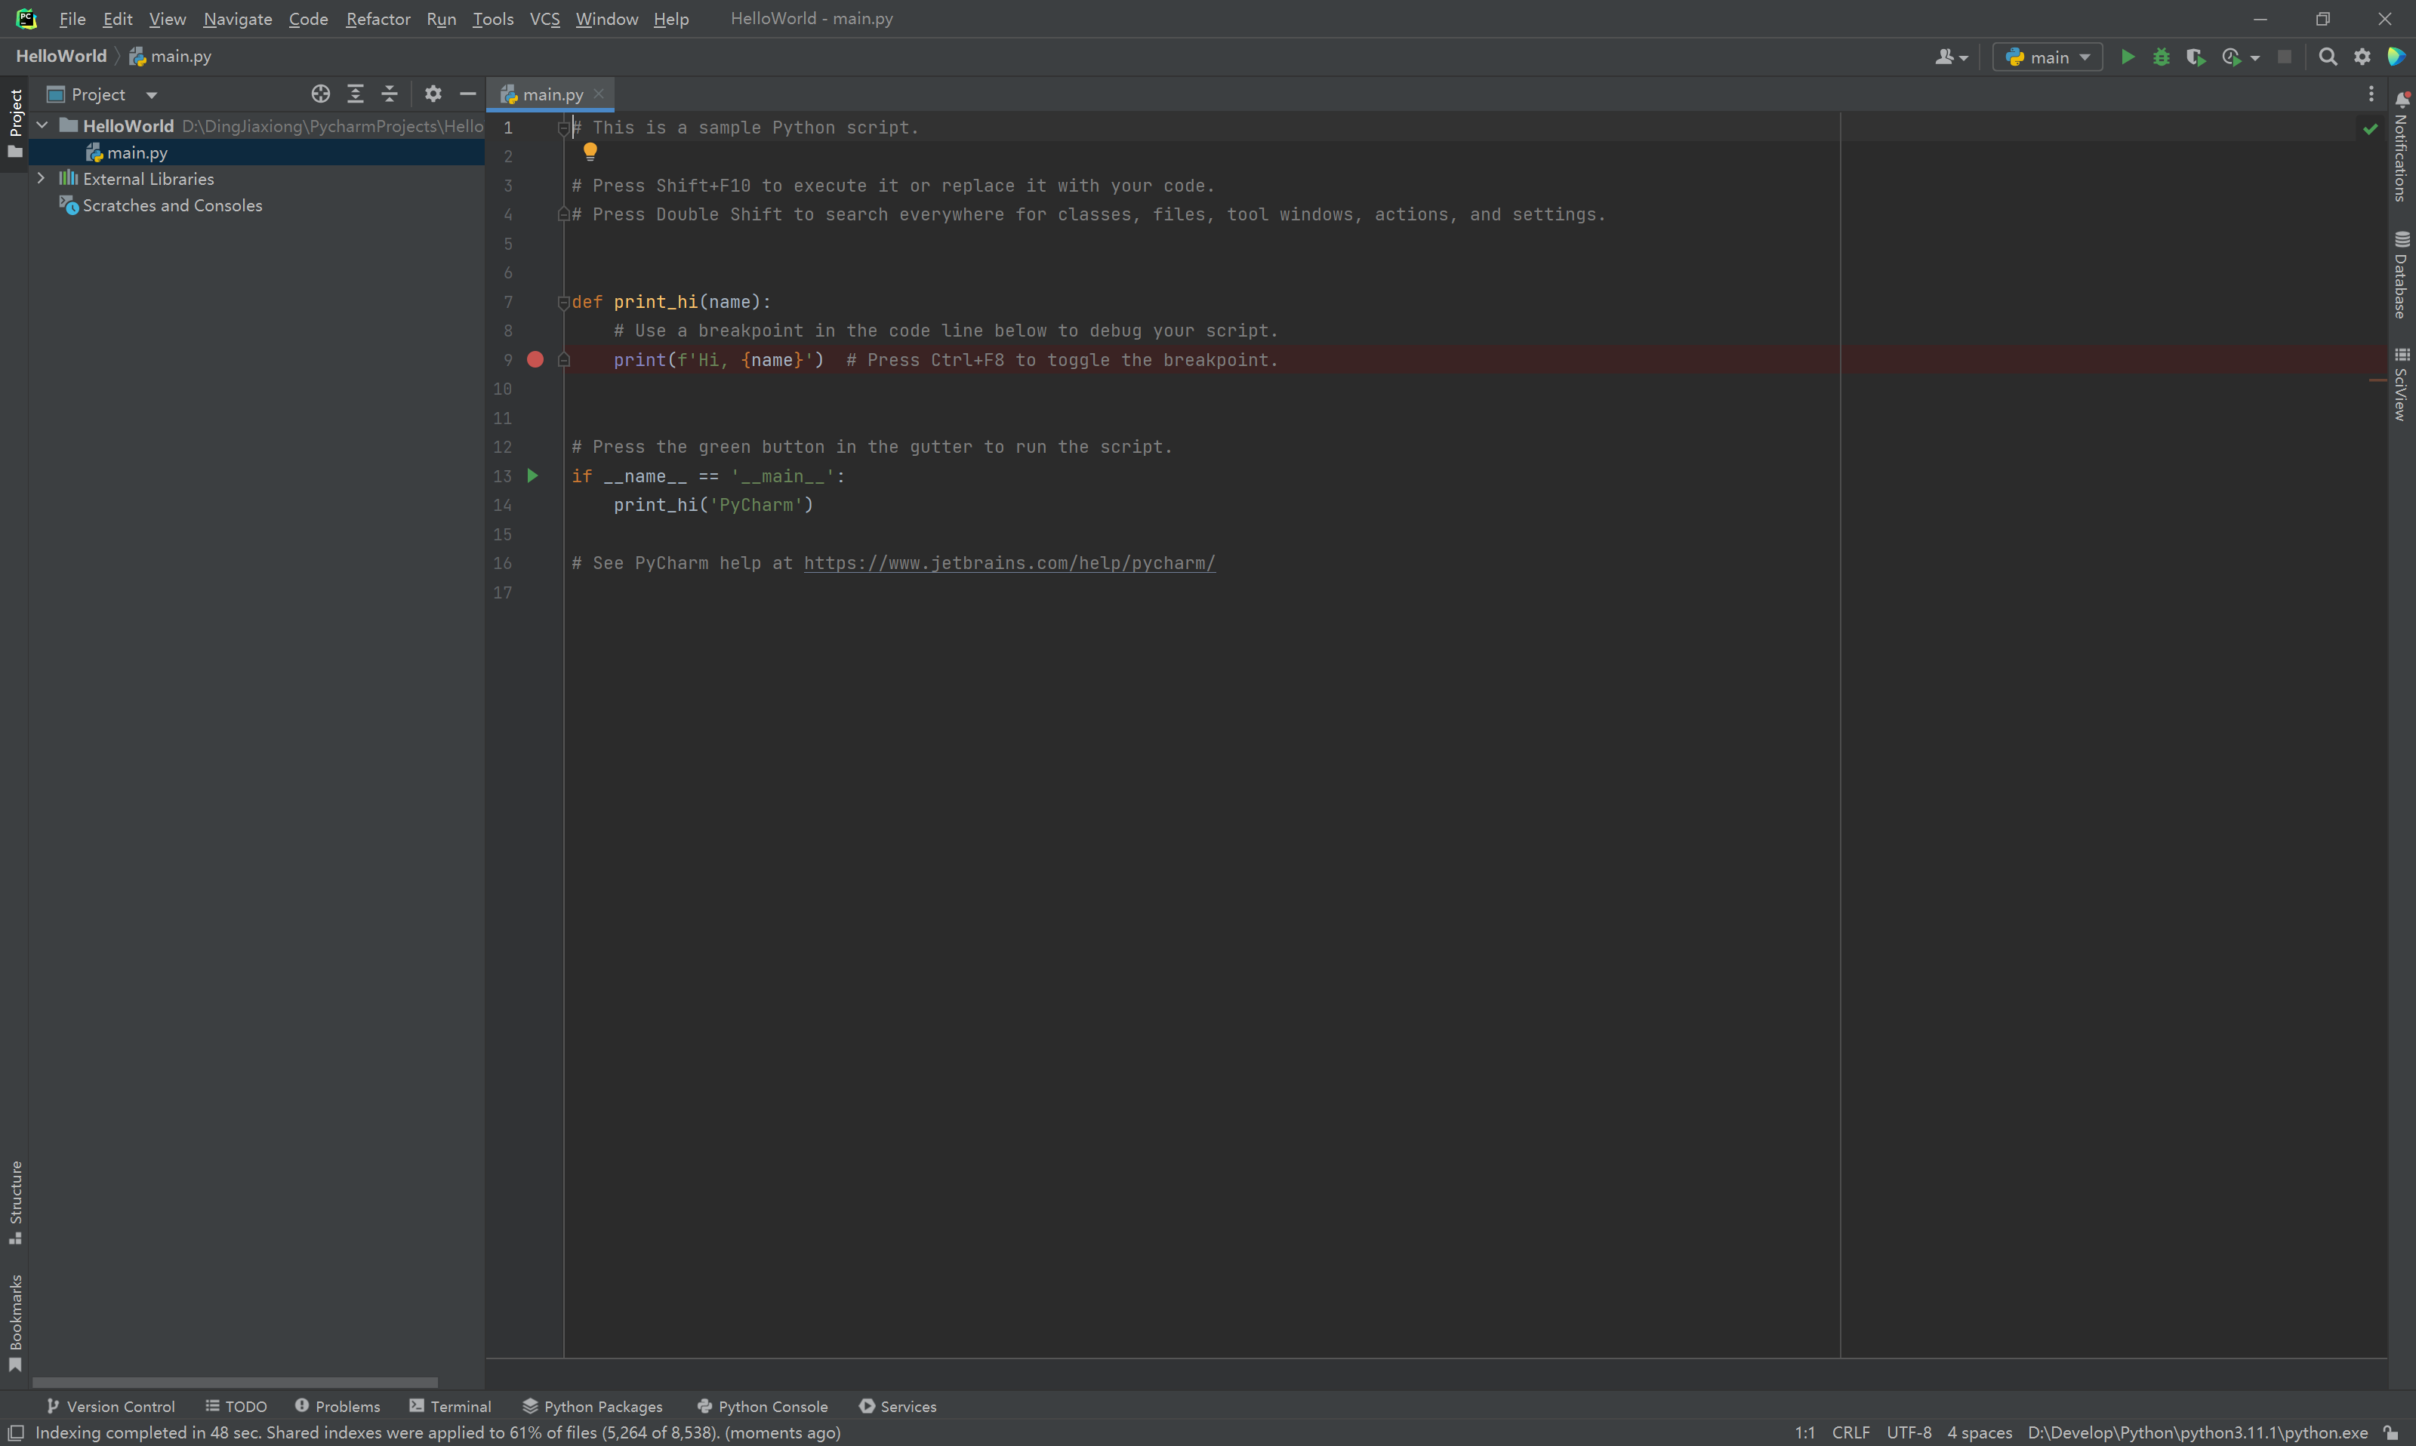Open Search Everywhere
Image resolution: width=2416 pixels, height=1446 pixels.
point(2328,57)
